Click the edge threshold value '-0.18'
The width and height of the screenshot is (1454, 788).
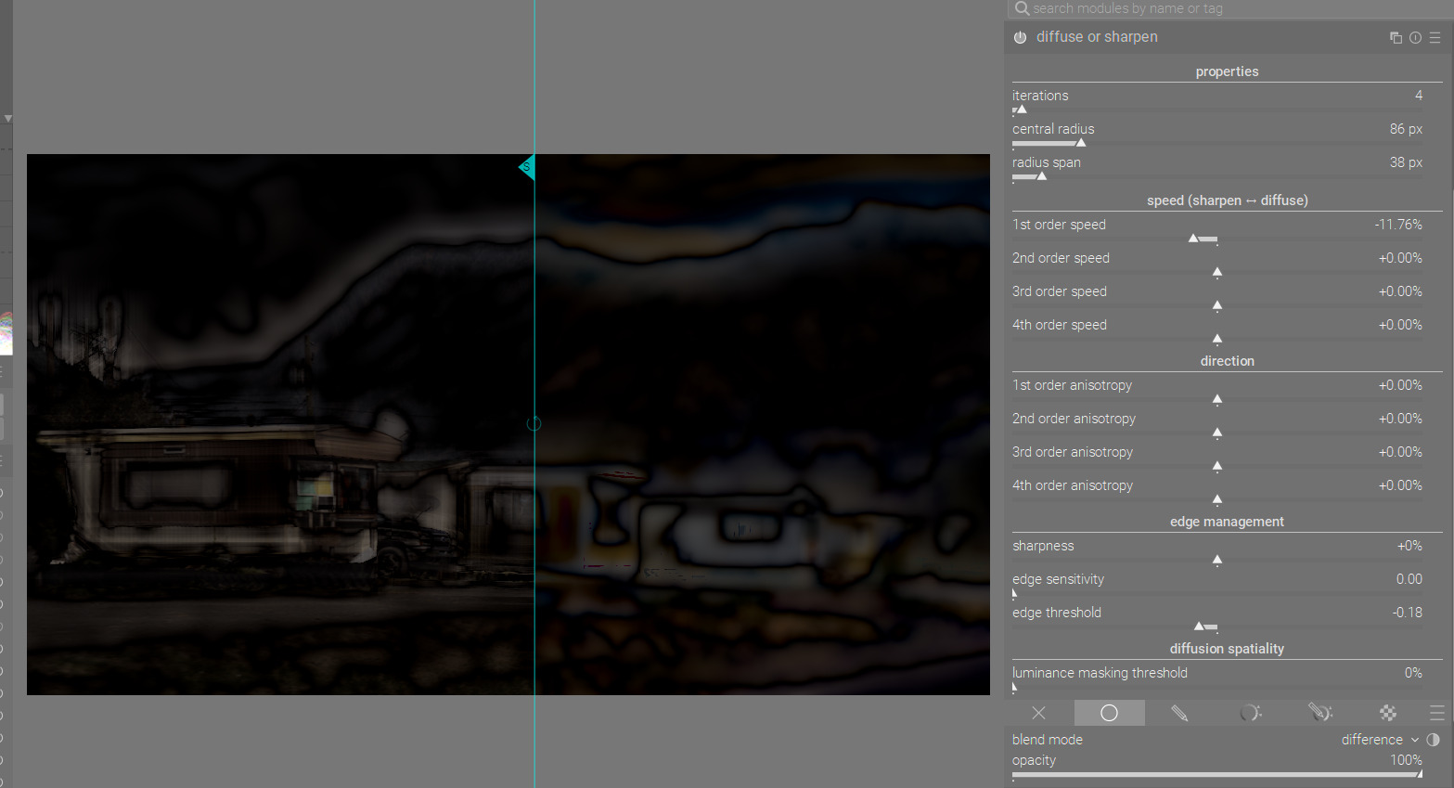(x=1408, y=613)
